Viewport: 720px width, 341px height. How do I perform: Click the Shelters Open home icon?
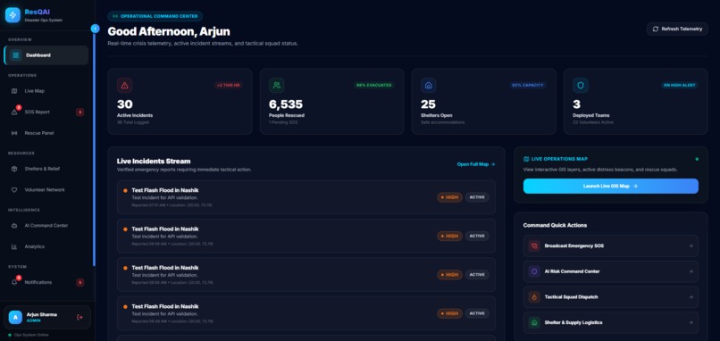(x=429, y=86)
